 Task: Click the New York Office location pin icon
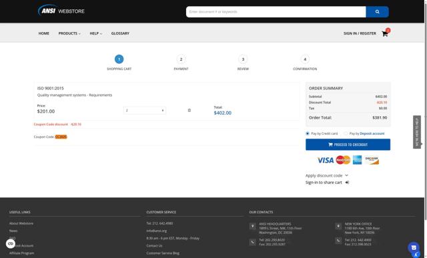(x=338, y=226)
